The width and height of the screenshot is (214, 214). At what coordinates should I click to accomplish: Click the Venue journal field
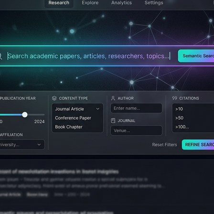point(136,130)
